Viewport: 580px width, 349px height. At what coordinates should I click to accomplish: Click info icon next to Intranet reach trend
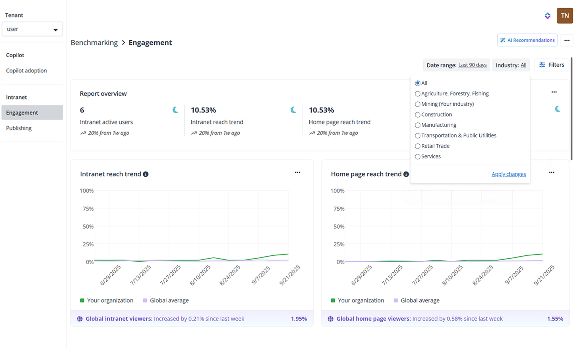point(146,174)
